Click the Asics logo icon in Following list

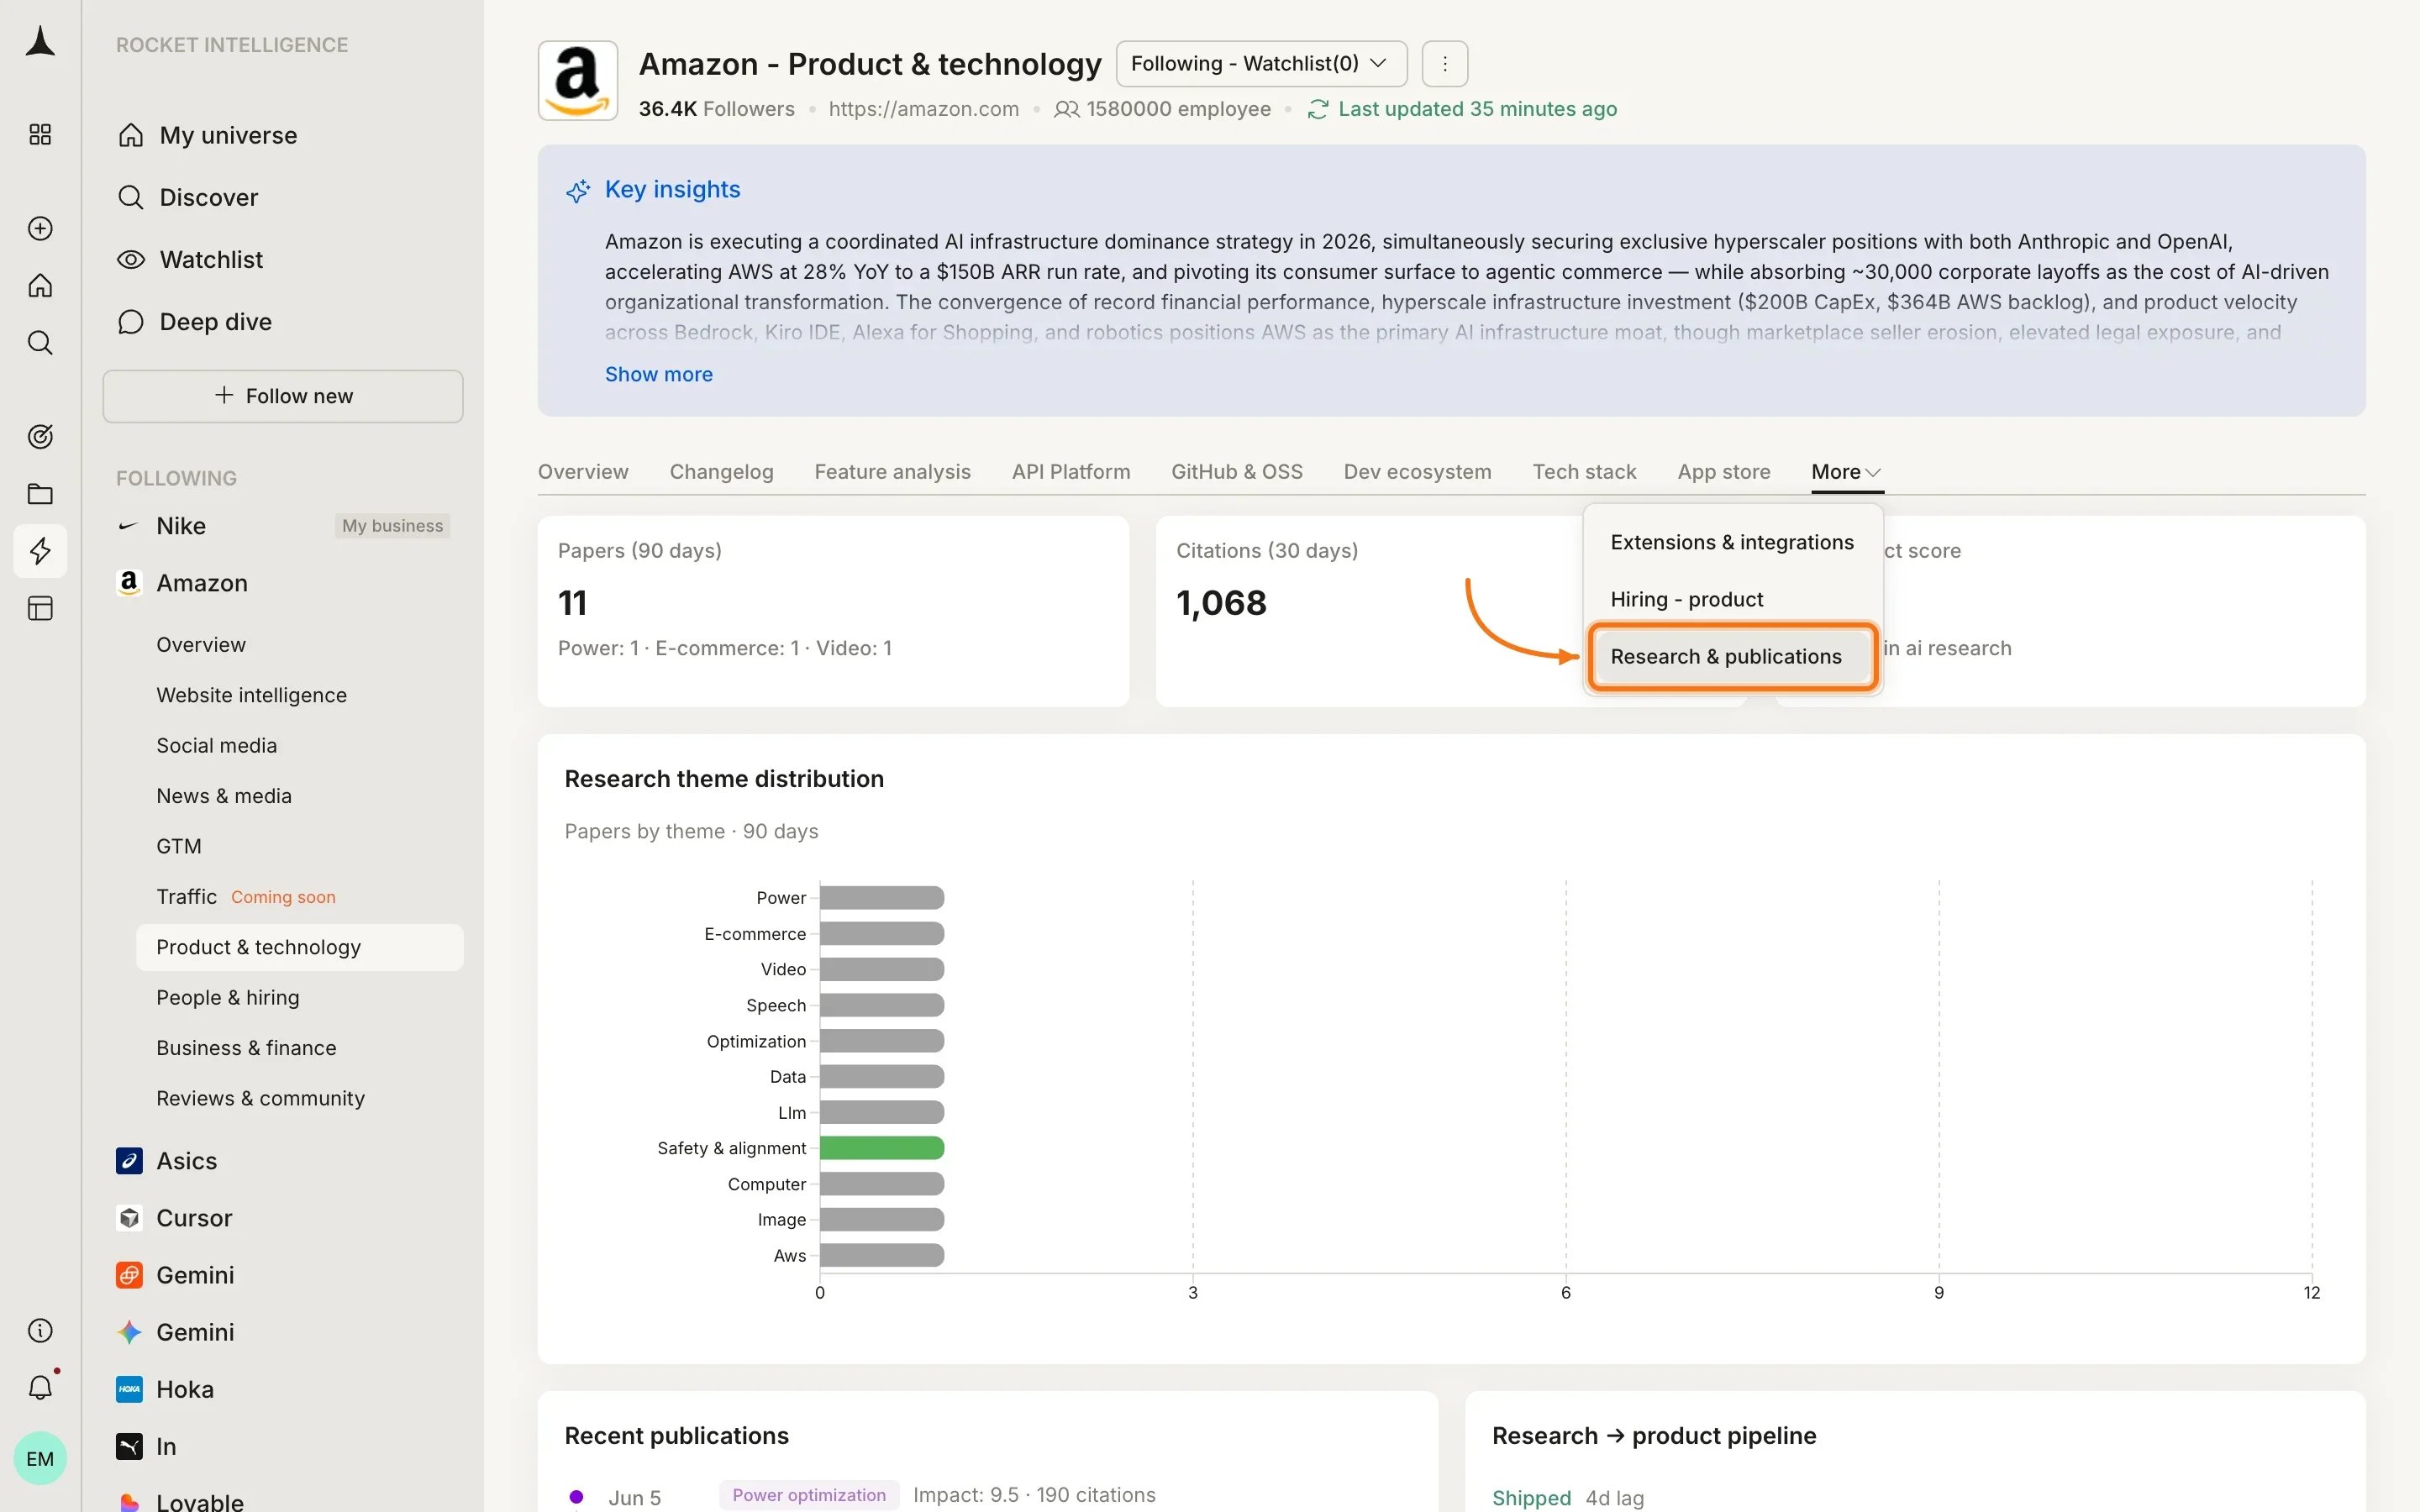point(129,1160)
